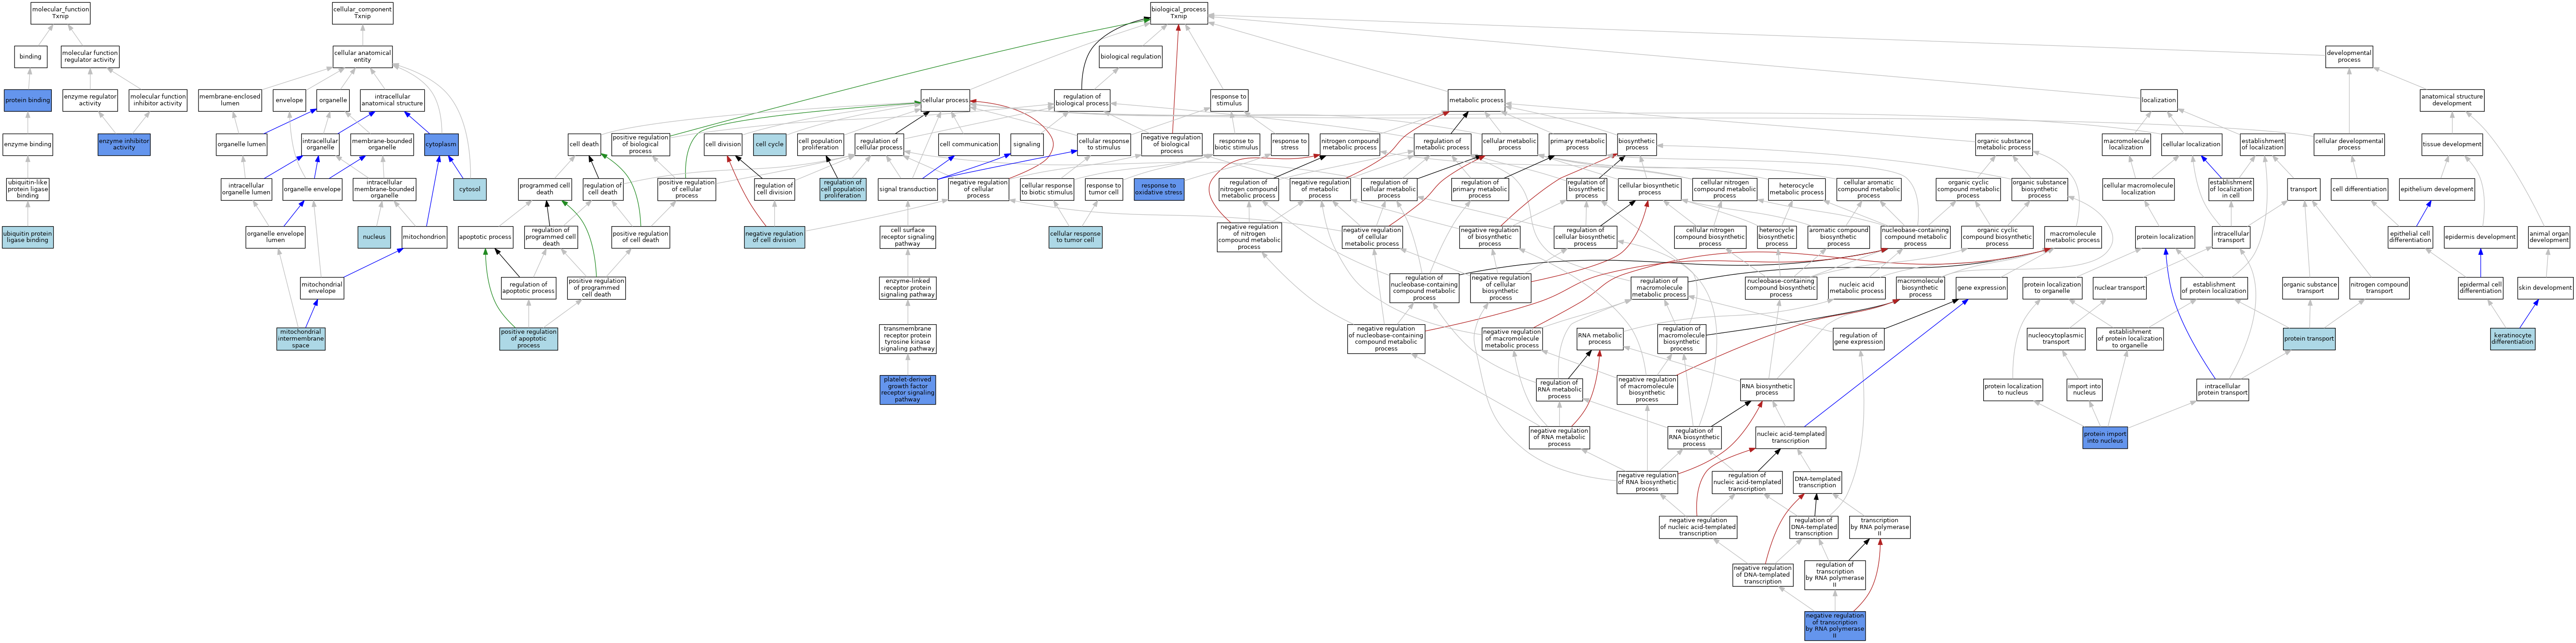Click the blue 'cytoplasm' node
The image size is (2576, 643).
click(441, 144)
